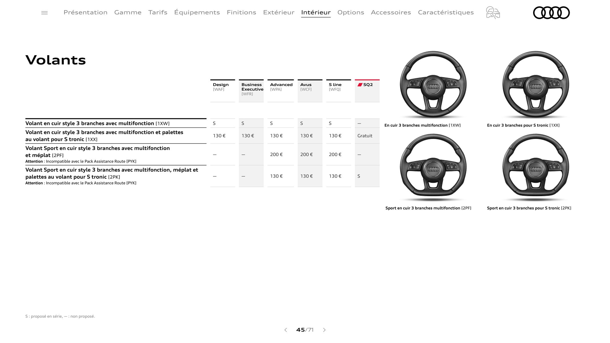
Task: Go to next page arrow
Action: tap(324, 330)
